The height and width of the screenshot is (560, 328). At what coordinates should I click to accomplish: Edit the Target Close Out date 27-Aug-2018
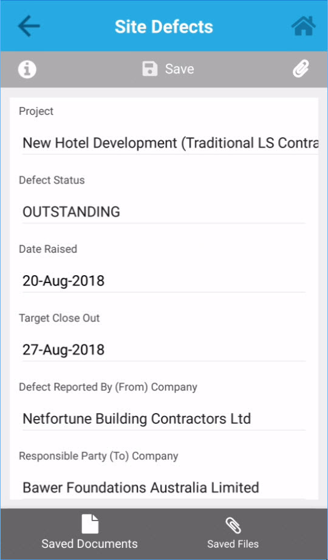pyautogui.click(x=163, y=350)
